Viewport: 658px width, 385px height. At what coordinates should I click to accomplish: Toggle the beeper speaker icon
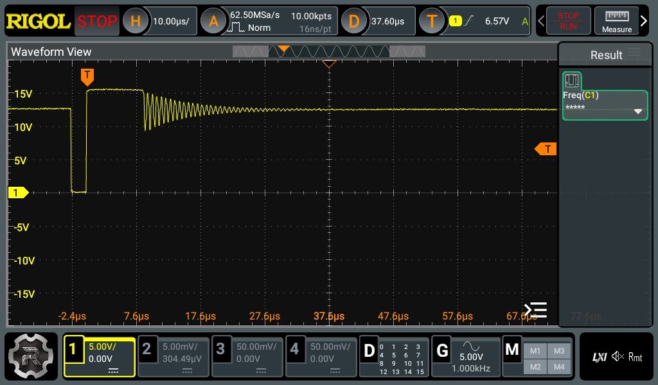coord(616,355)
